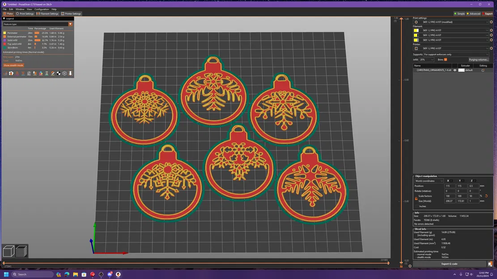This screenshot has width=497, height=279.
Task: Toggle the Pause prints hourglass icon
Action: pyautogui.click(x=47, y=73)
